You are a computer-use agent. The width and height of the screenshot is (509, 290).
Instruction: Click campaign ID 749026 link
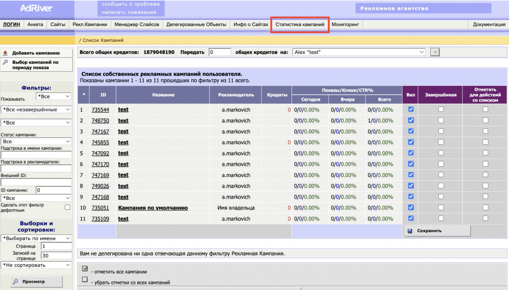point(100,186)
